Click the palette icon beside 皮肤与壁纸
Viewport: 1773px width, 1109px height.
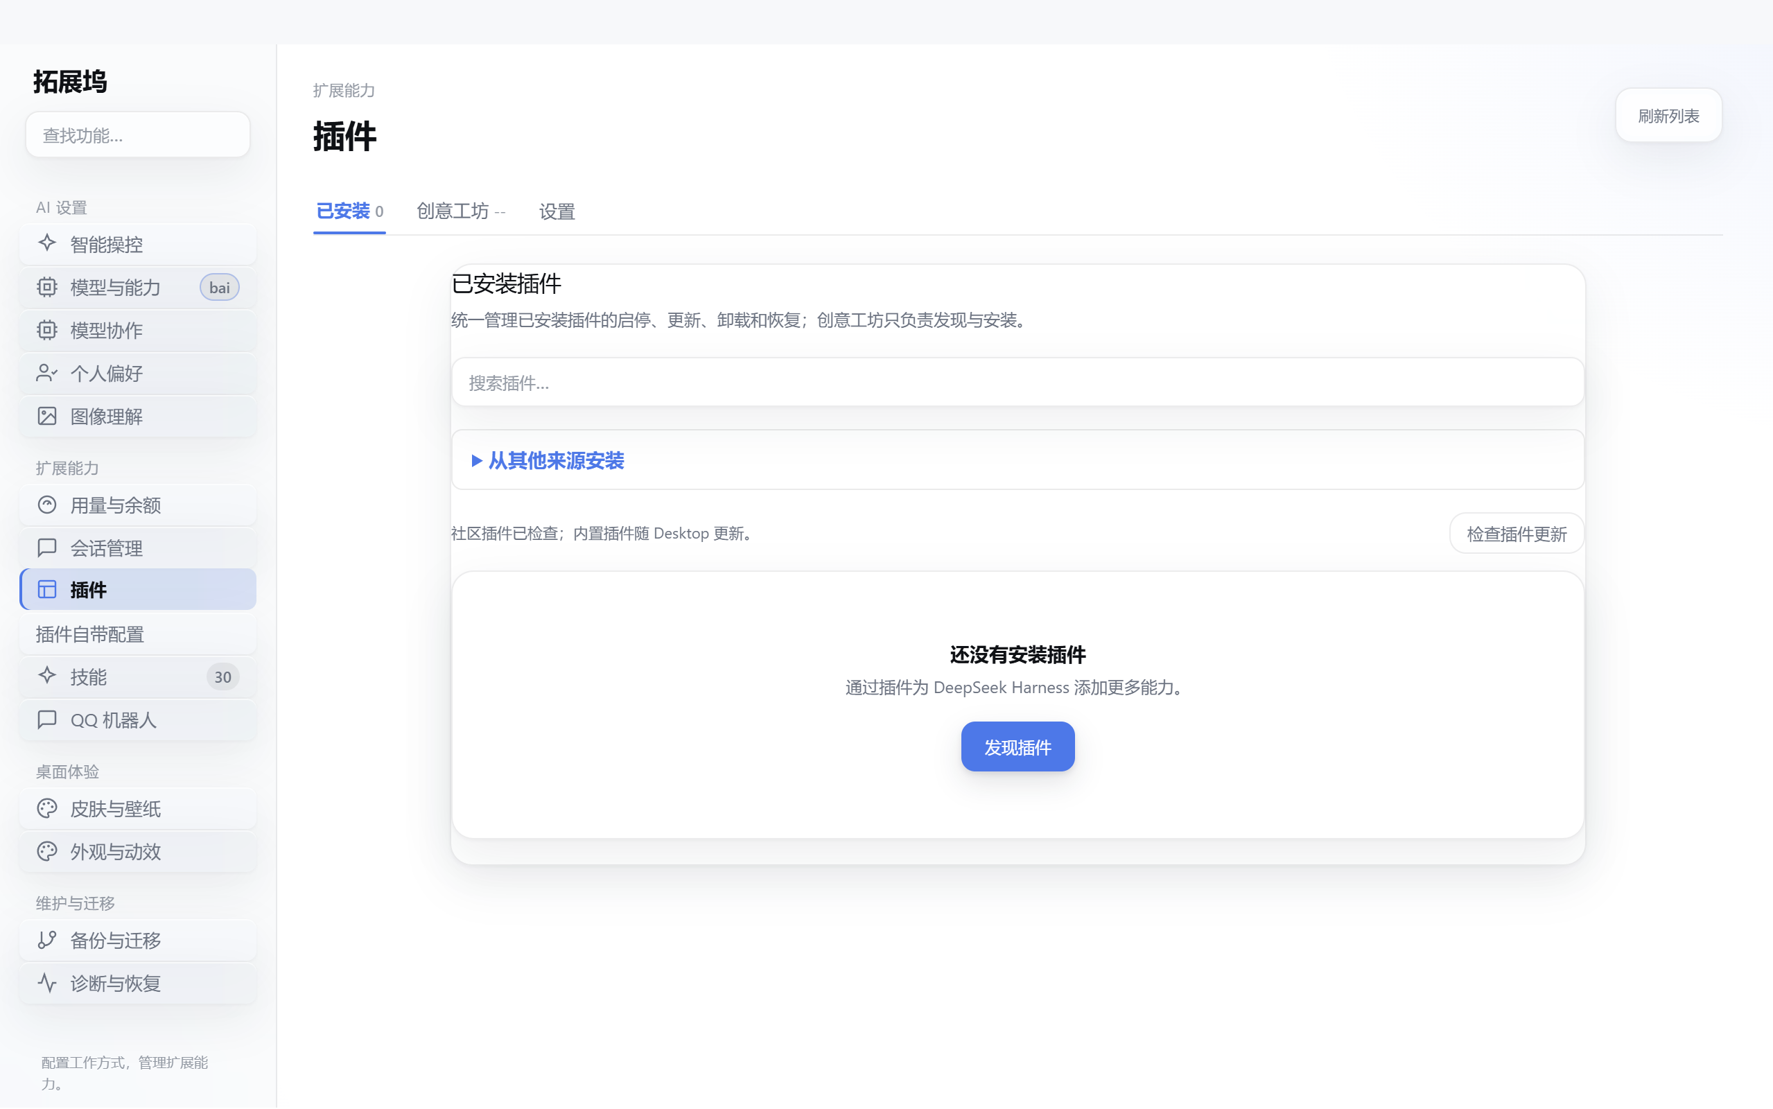pos(47,808)
